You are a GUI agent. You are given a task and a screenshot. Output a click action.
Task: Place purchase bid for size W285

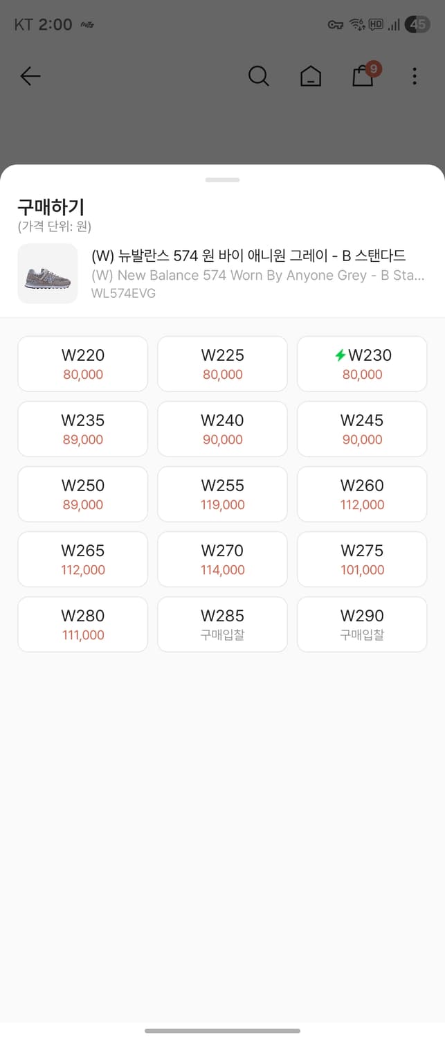(222, 624)
